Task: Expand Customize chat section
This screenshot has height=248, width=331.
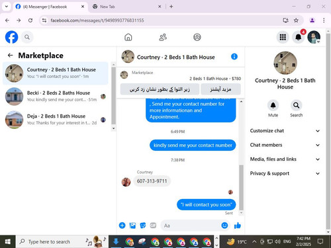Action: click(x=285, y=131)
